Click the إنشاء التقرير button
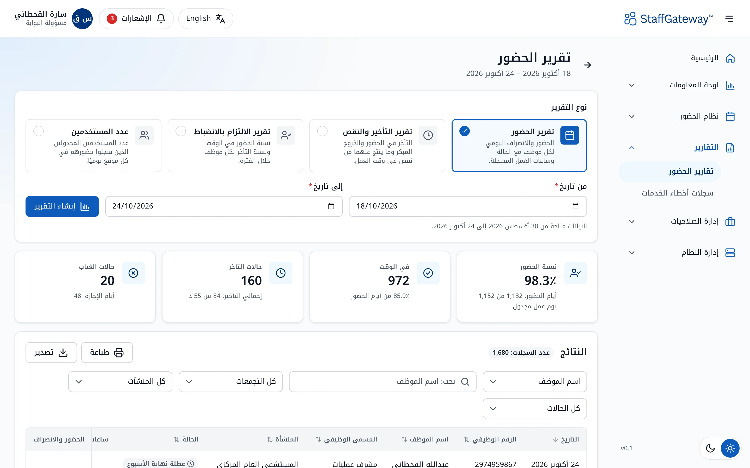Viewport: 750px width, 468px height. click(x=62, y=206)
